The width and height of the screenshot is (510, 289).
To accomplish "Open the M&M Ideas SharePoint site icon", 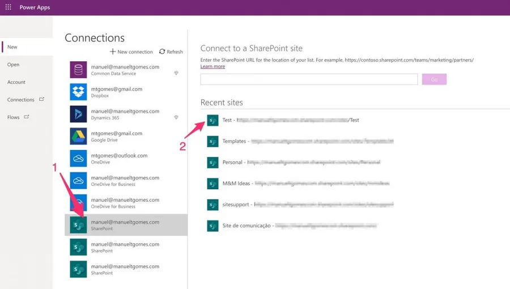I will 212,184.
